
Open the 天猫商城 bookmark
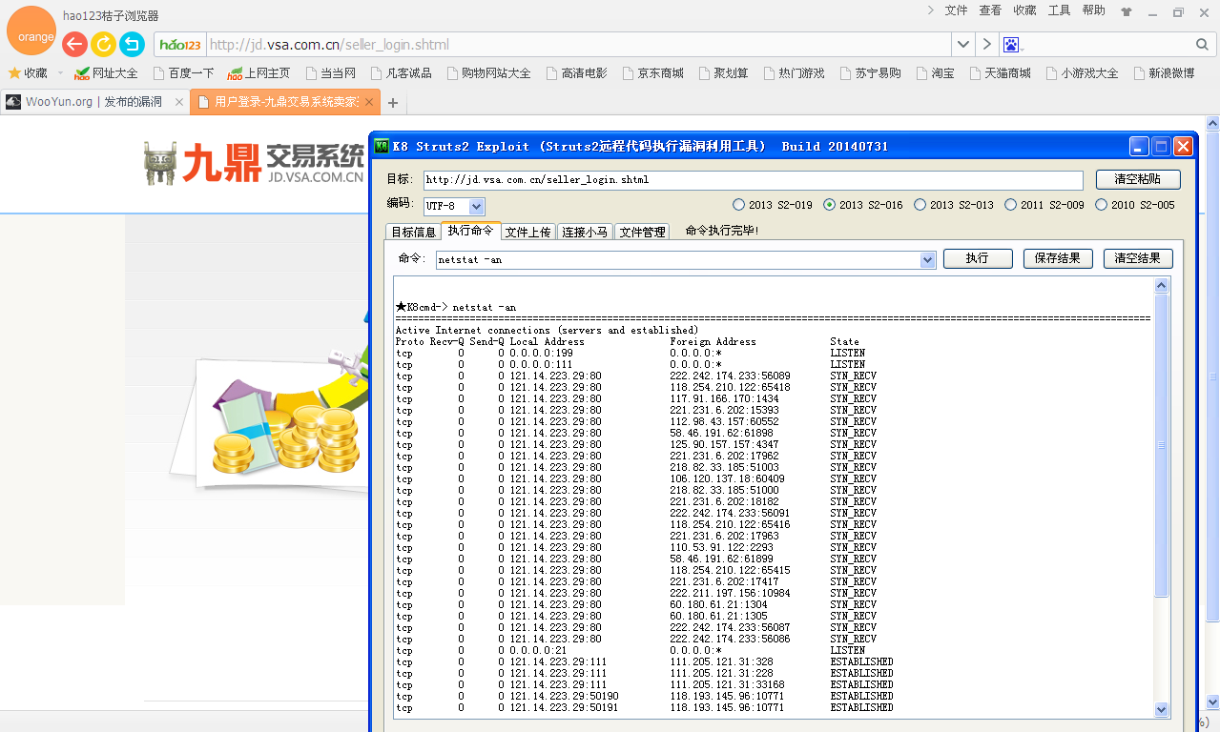(1000, 73)
